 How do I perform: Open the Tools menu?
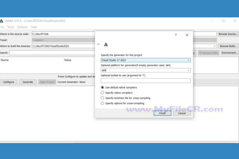coord(10,27)
